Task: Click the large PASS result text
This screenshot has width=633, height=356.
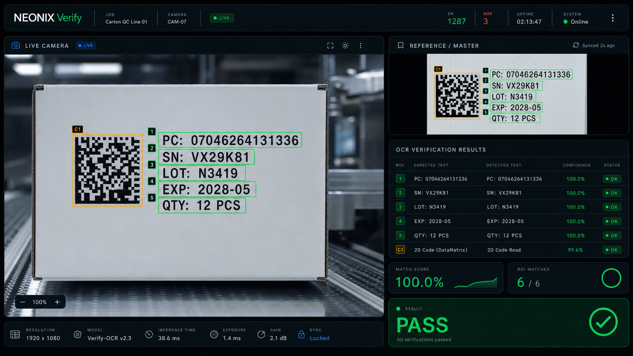Action: pyautogui.click(x=422, y=325)
